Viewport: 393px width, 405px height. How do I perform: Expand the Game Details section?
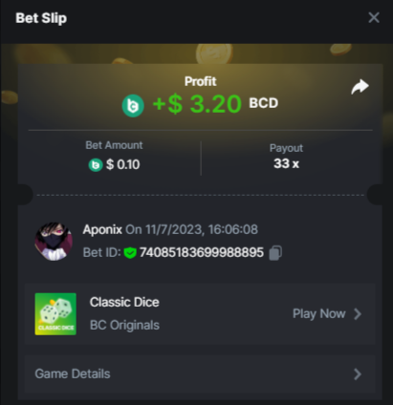point(200,374)
